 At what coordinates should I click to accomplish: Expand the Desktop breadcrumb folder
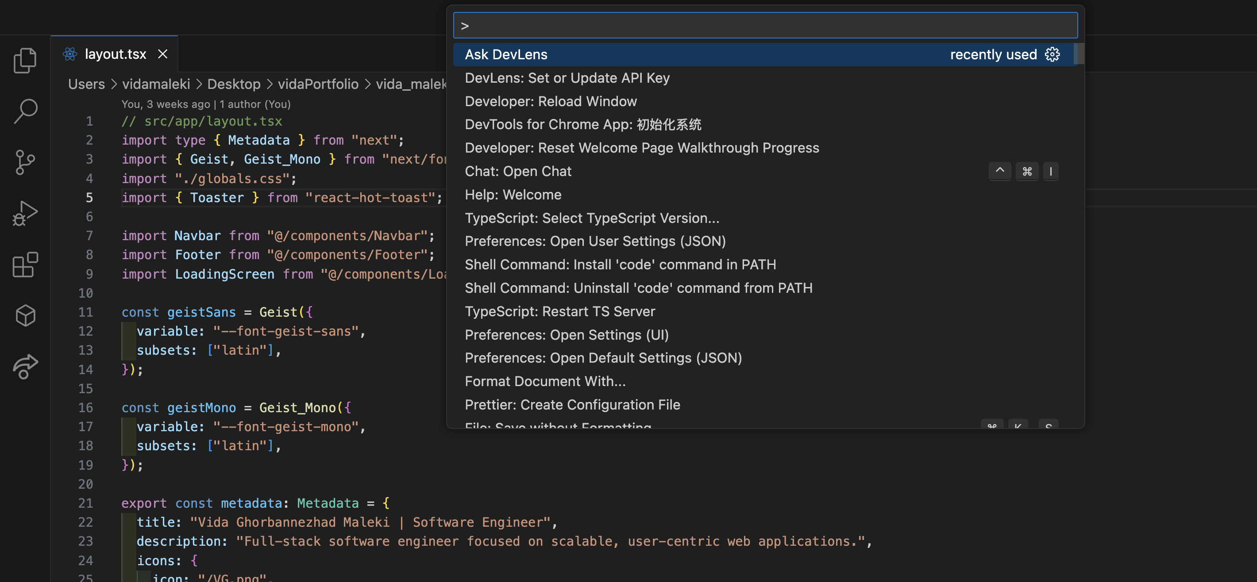tap(233, 84)
